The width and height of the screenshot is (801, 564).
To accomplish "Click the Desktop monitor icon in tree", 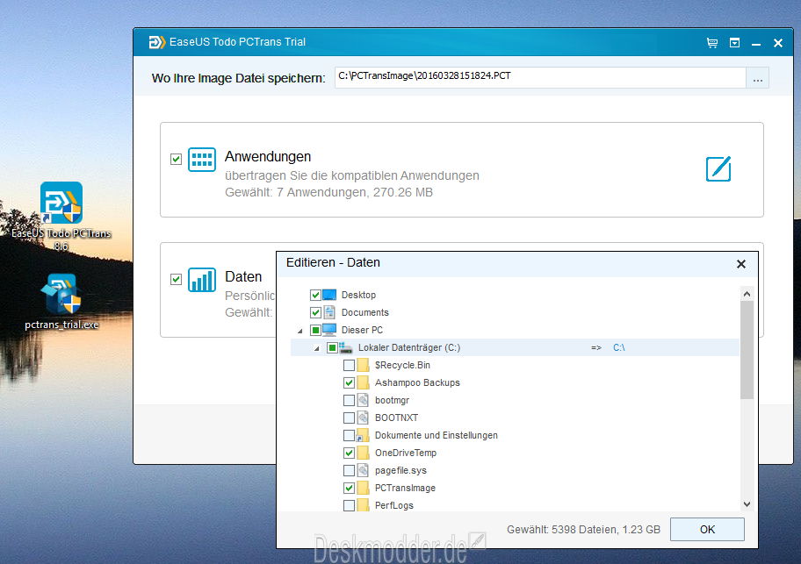I will pos(329,295).
